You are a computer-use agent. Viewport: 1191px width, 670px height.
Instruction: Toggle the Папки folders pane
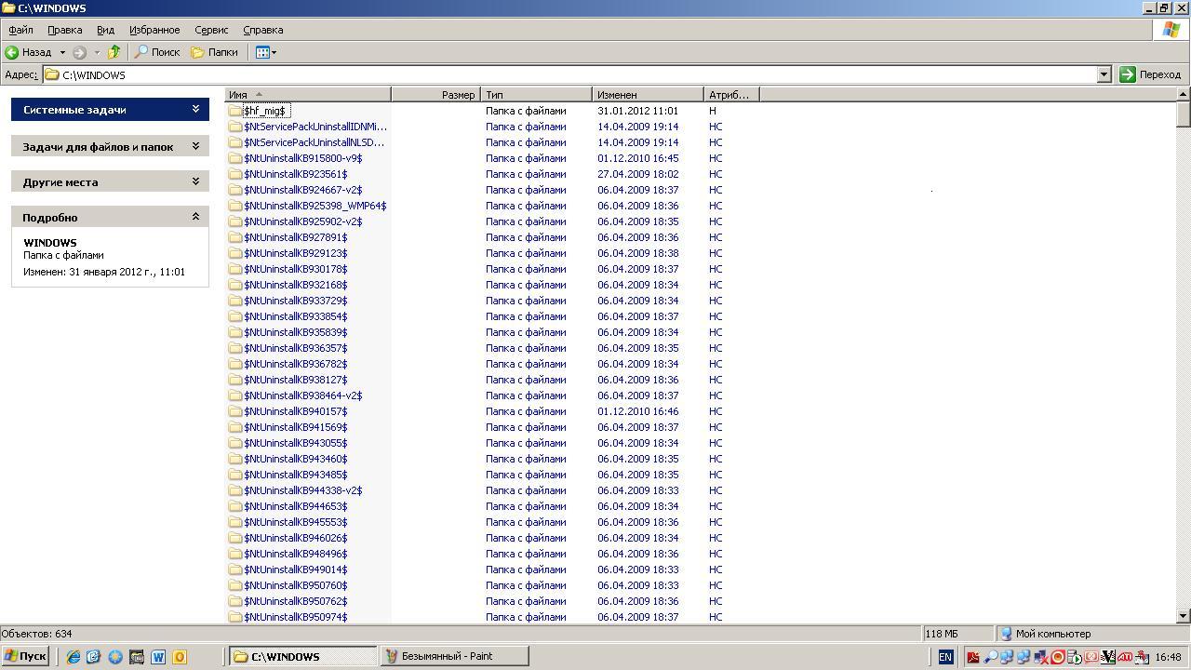(x=215, y=52)
